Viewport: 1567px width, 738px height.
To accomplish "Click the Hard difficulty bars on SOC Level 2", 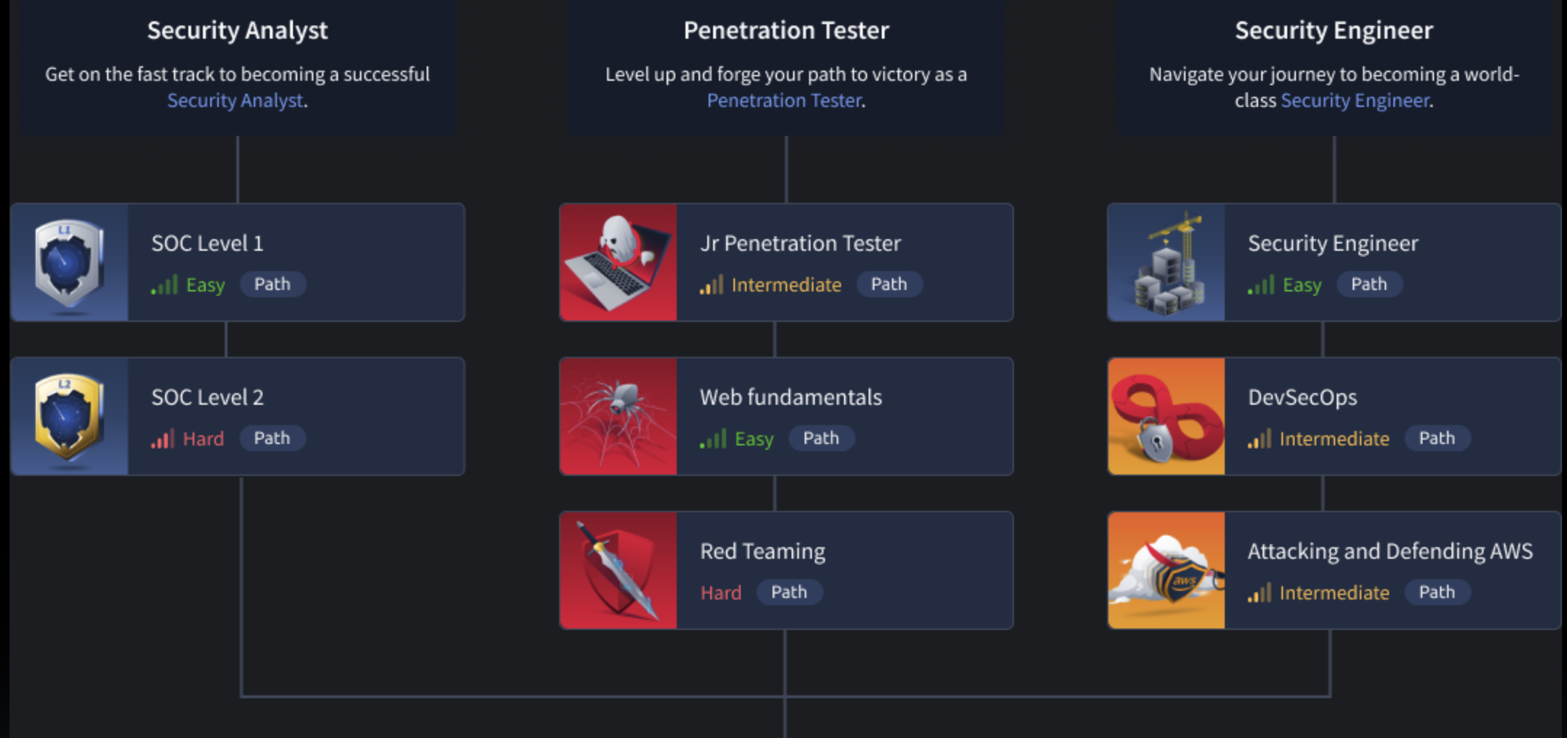I will pos(163,439).
